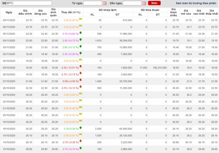The height and width of the screenshot is (153, 219).
Task: Click green up arrow for 02/11/2020 row
Action: 80,53
